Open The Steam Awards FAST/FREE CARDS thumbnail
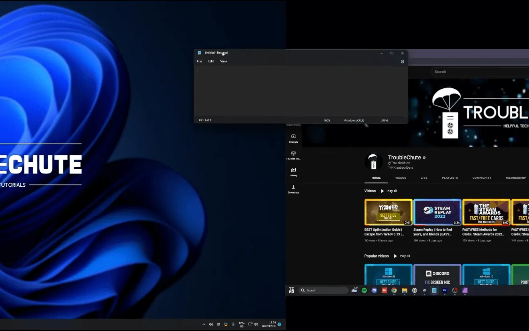 pyautogui.click(x=486, y=212)
